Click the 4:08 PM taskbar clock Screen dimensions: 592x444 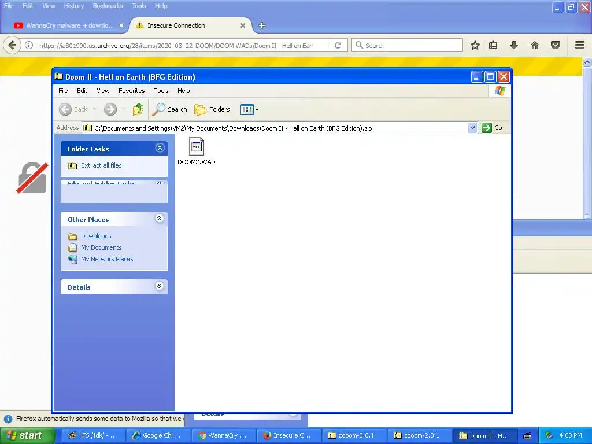click(x=571, y=435)
